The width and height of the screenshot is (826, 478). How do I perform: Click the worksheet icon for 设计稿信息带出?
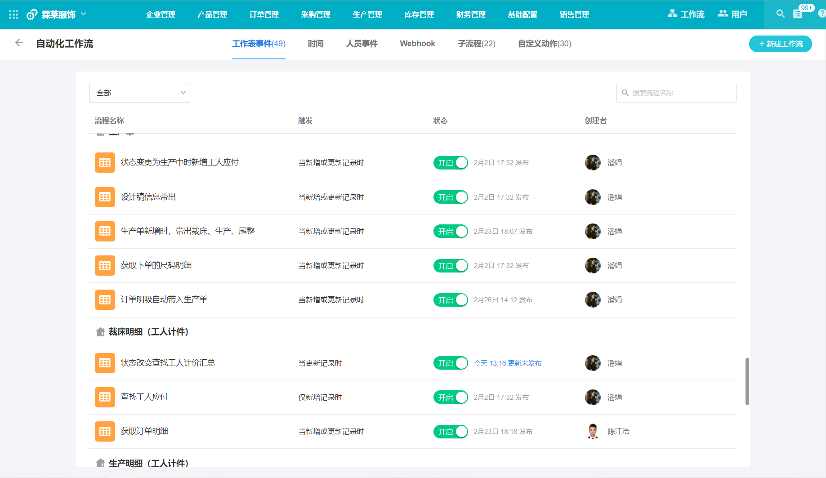pyautogui.click(x=105, y=197)
